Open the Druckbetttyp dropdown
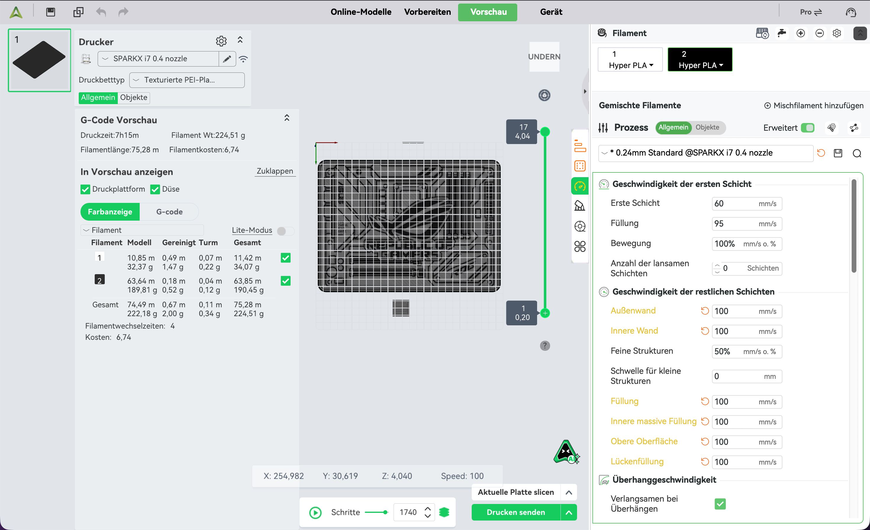870x530 pixels. click(187, 80)
